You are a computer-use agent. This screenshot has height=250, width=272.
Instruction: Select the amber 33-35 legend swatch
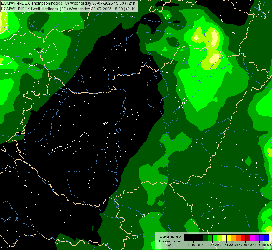(x=234, y=237)
